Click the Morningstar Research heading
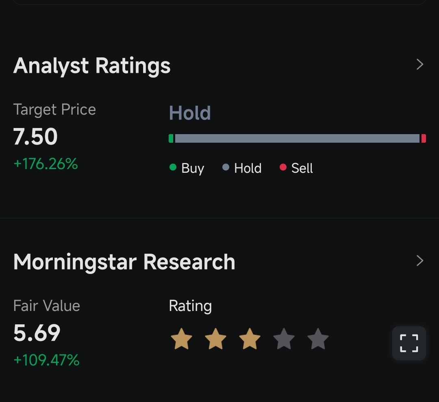Screen dimensions: 439x402 tap(124, 262)
